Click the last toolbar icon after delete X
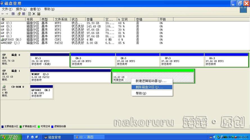This screenshot has width=250, height=140. click(x=39, y=14)
